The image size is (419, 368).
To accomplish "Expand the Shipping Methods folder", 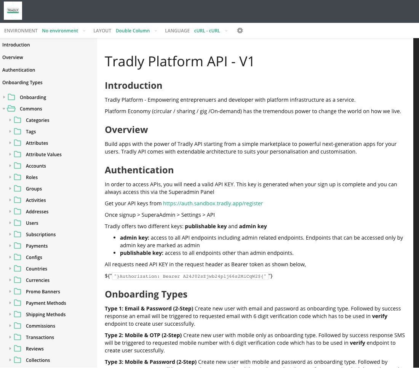I will (x=10, y=314).
